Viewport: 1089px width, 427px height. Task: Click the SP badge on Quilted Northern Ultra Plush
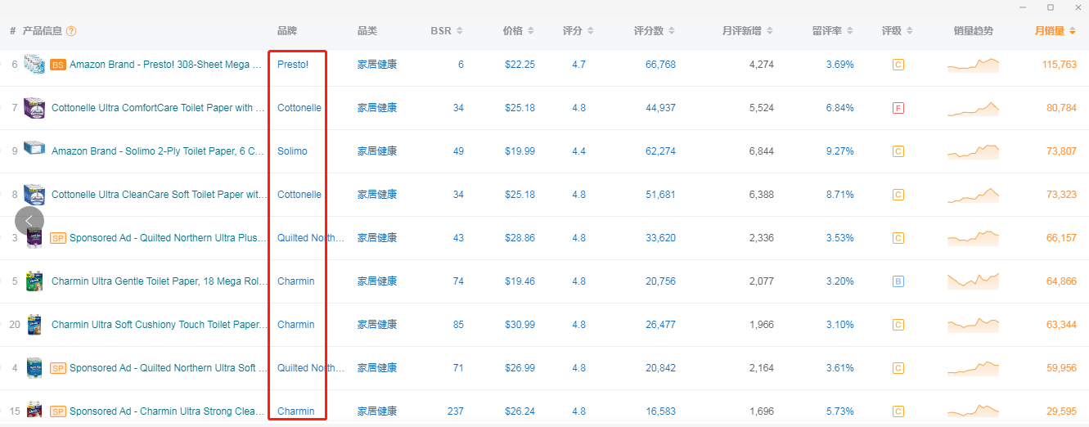coord(58,238)
